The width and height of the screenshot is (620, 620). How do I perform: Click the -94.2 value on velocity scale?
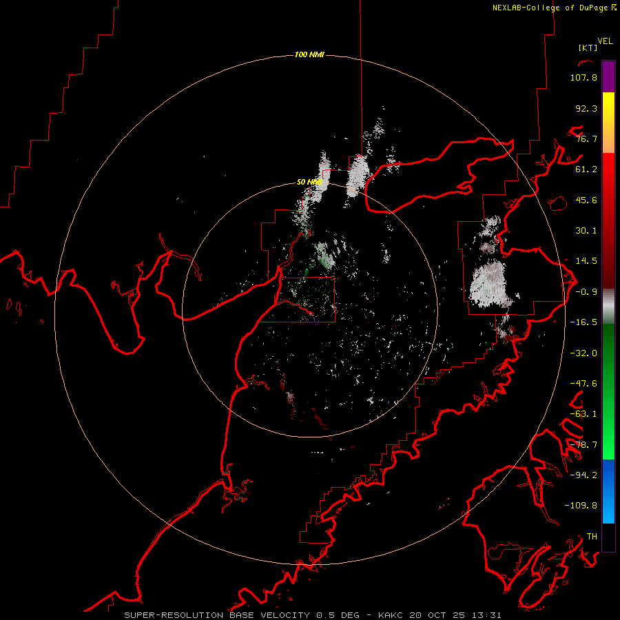pyautogui.click(x=583, y=475)
